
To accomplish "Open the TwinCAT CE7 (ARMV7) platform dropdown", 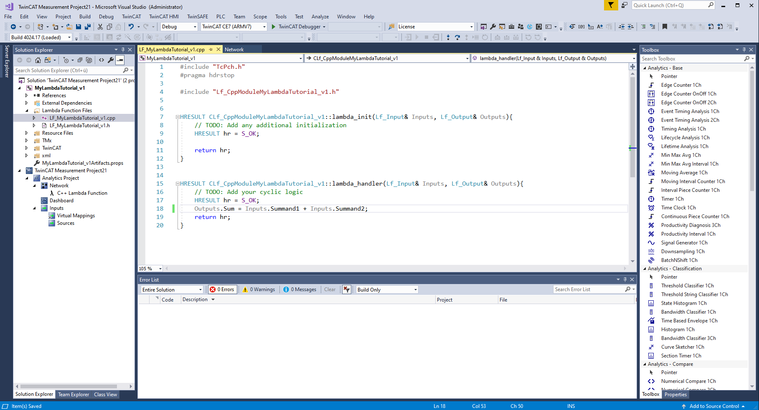I will tap(234, 27).
